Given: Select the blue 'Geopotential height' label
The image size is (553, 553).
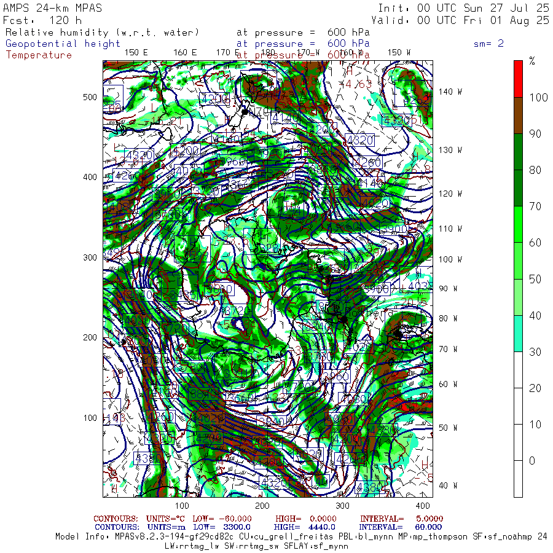Looking at the screenshot, I should pyautogui.click(x=63, y=44).
